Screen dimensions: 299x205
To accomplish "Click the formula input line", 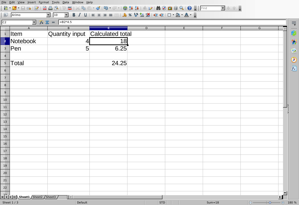I will (172, 22).
